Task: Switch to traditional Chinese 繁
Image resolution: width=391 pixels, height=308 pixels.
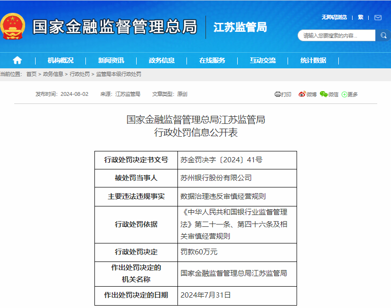Action: [361, 17]
